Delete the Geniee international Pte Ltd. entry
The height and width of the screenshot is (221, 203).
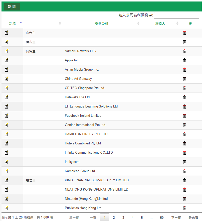(184, 125)
